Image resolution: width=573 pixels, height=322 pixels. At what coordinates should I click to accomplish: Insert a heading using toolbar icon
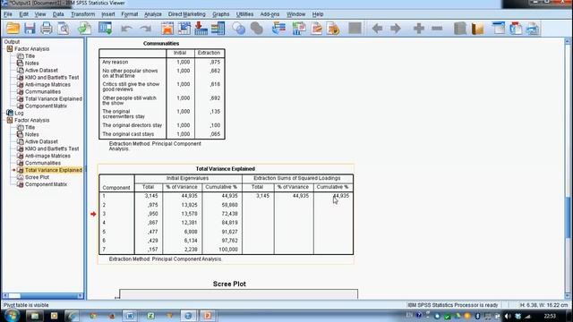[499, 29]
